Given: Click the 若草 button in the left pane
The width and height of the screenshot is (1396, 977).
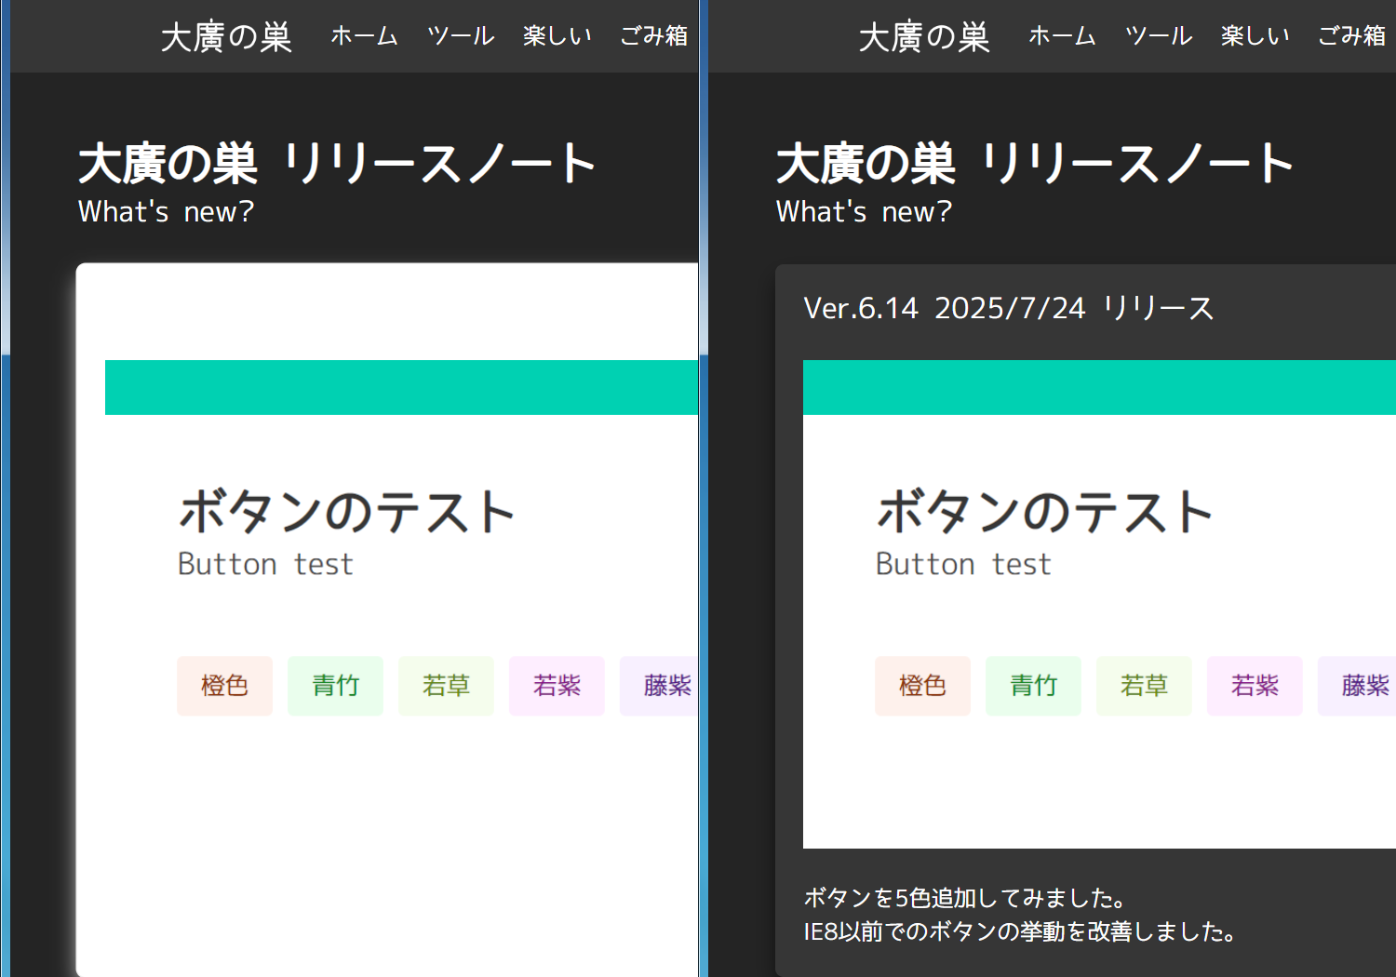Looking at the screenshot, I should [446, 686].
